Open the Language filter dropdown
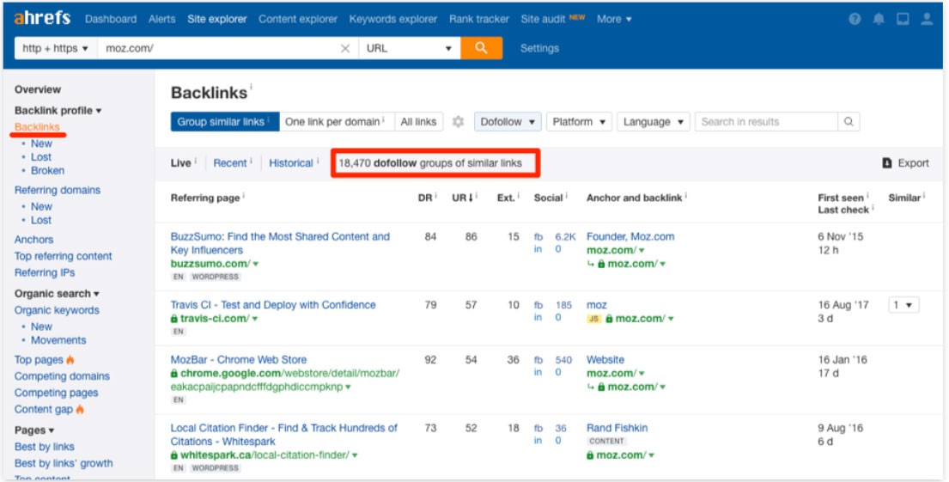The width and height of the screenshot is (949, 482). [x=653, y=122]
